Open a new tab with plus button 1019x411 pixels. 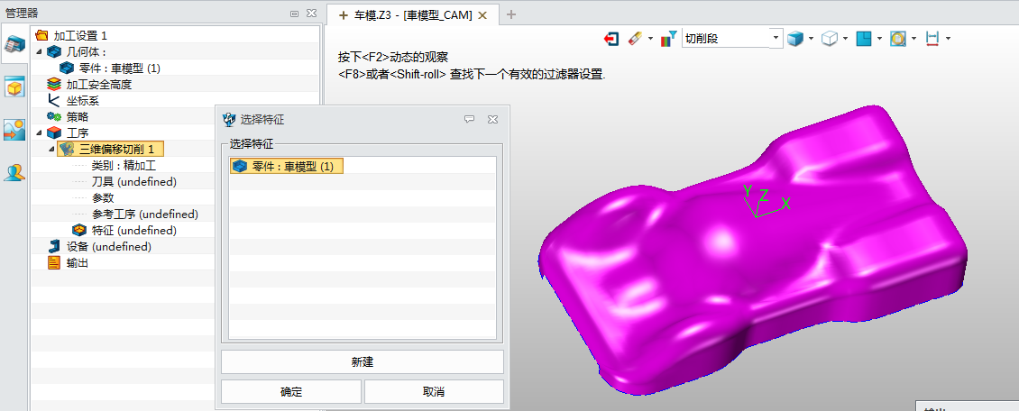tap(511, 14)
